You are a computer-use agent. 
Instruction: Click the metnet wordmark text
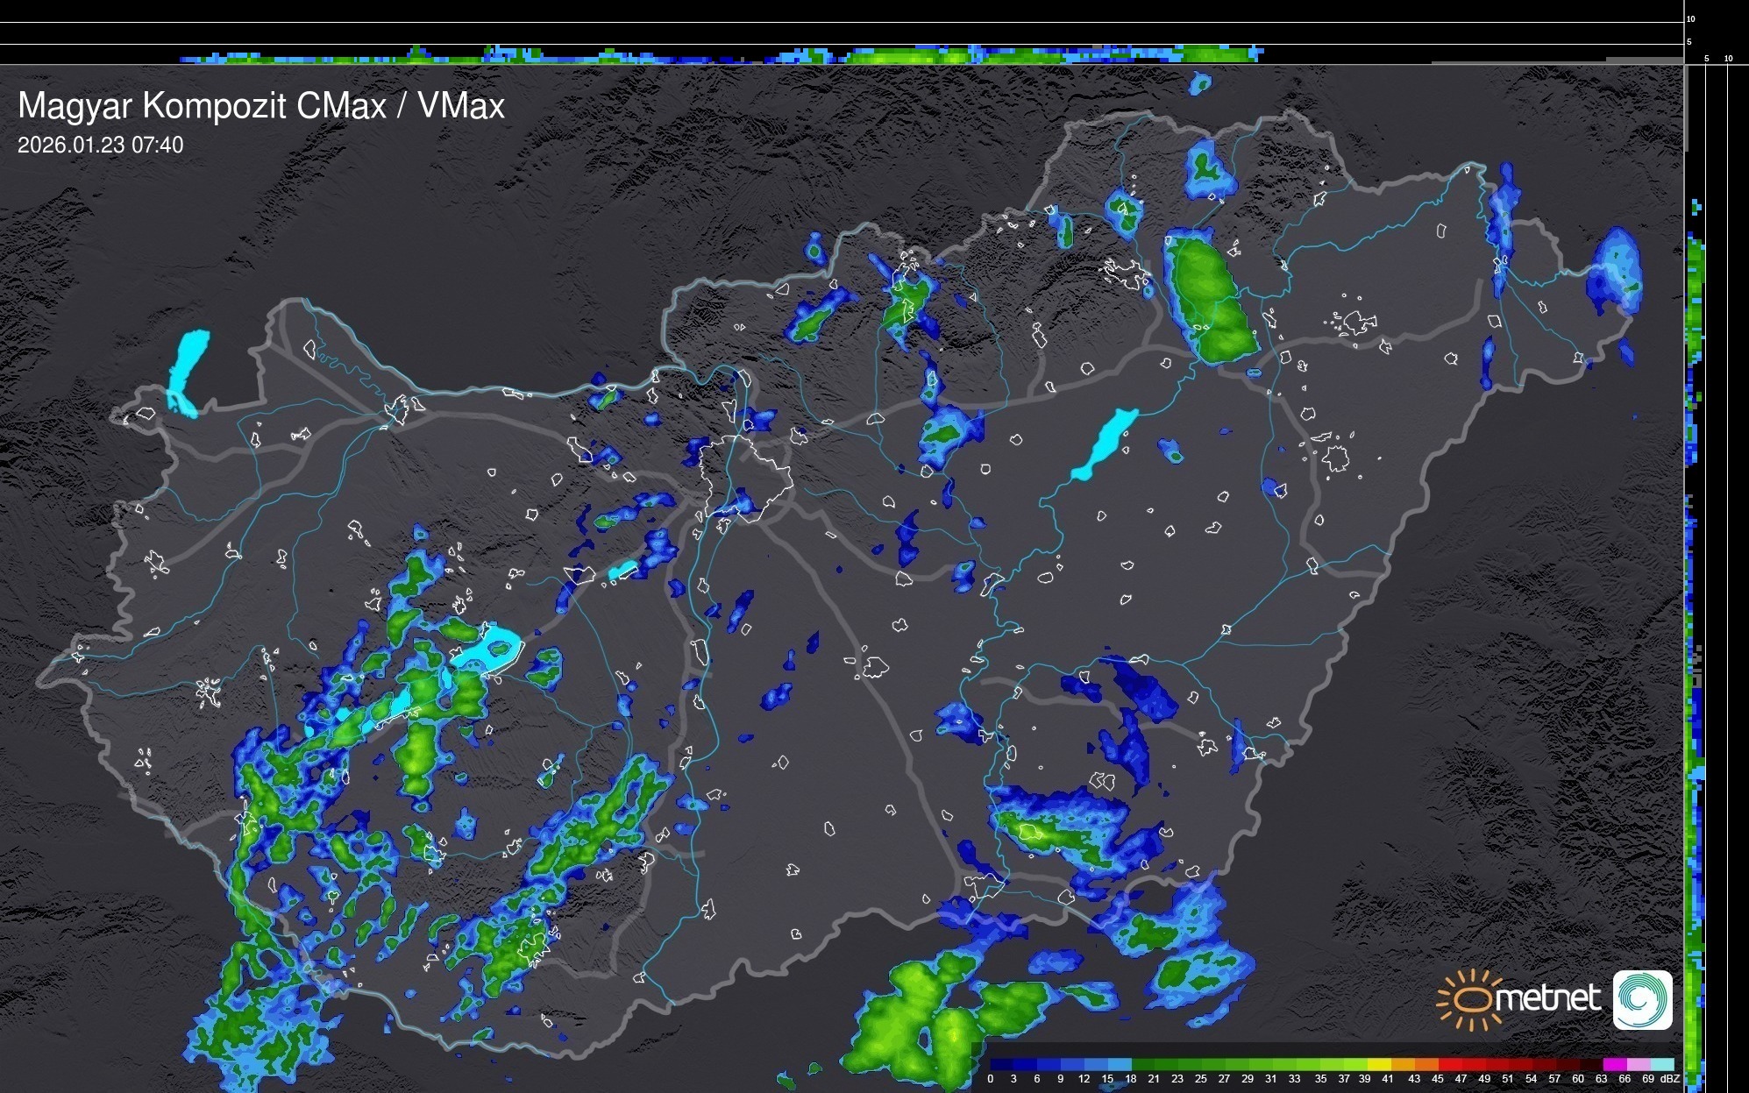click(x=1547, y=998)
